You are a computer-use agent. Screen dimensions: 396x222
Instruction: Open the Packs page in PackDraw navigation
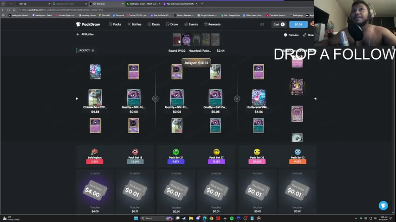point(115,25)
